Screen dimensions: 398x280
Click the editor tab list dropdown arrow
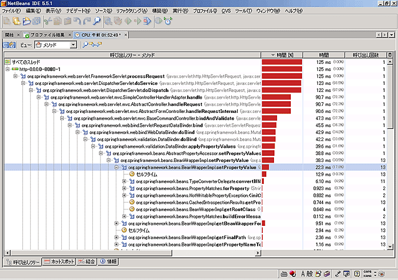click(392, 35)
